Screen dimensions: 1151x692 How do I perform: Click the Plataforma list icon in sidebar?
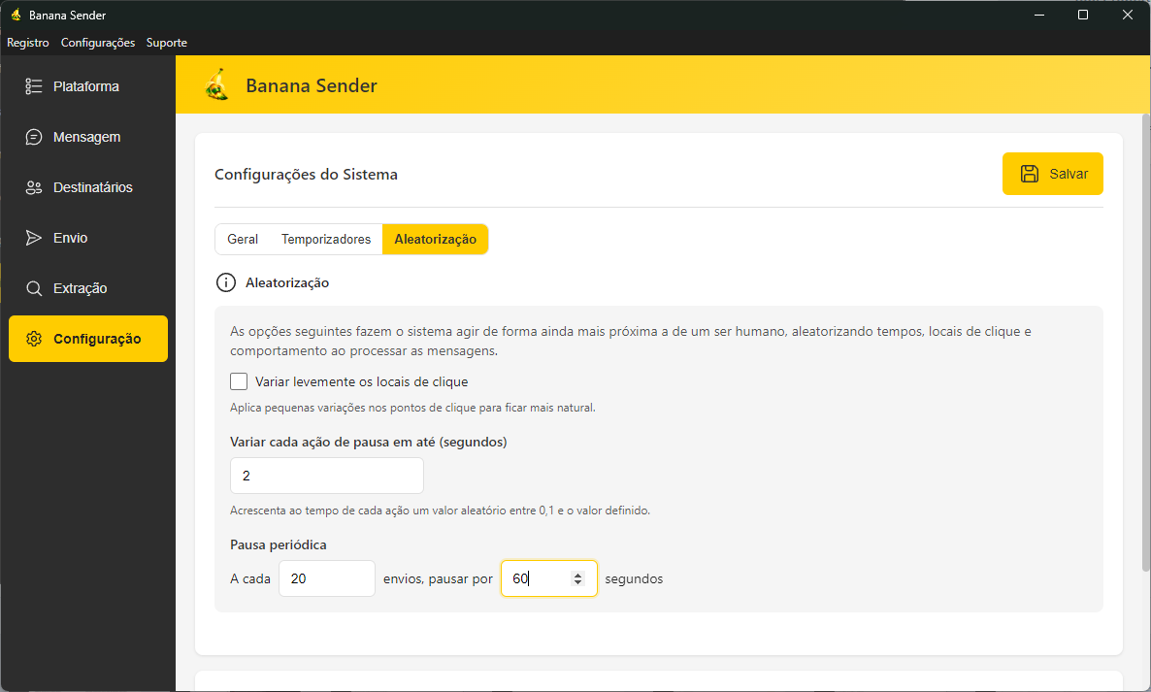pos(34,86)
